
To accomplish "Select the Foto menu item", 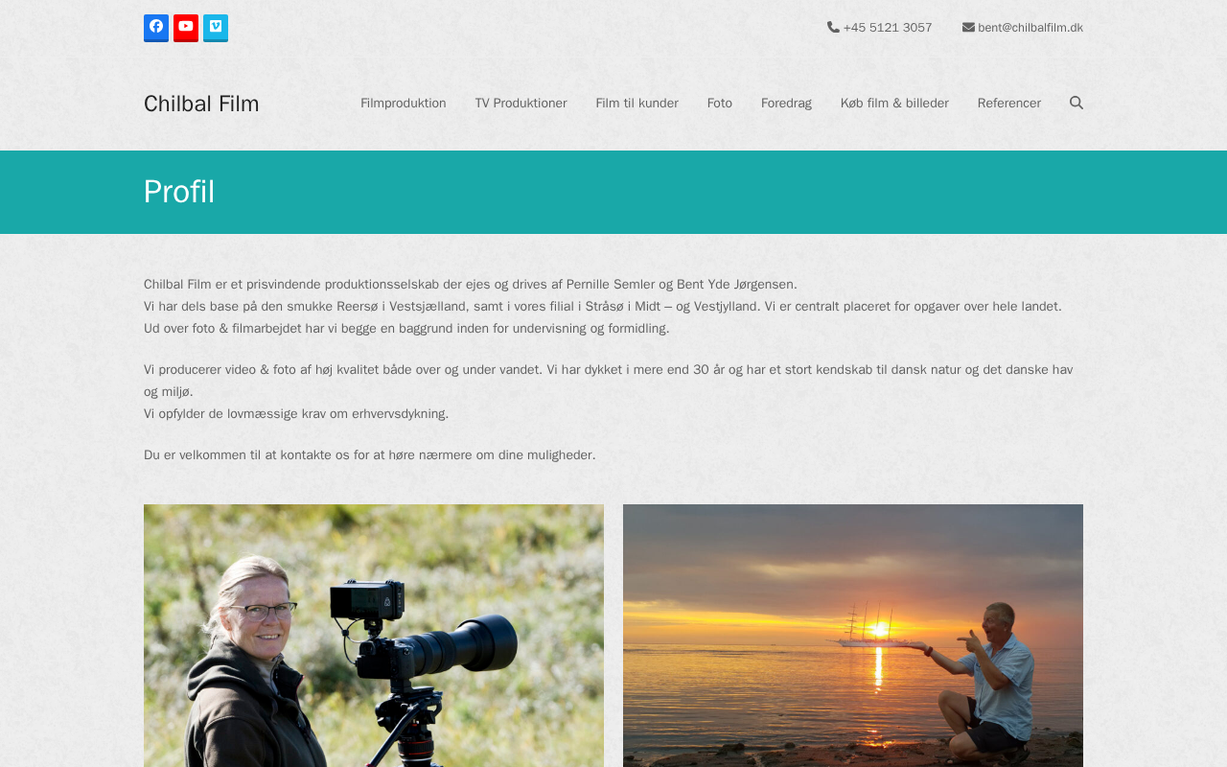I will coord(720,104).
